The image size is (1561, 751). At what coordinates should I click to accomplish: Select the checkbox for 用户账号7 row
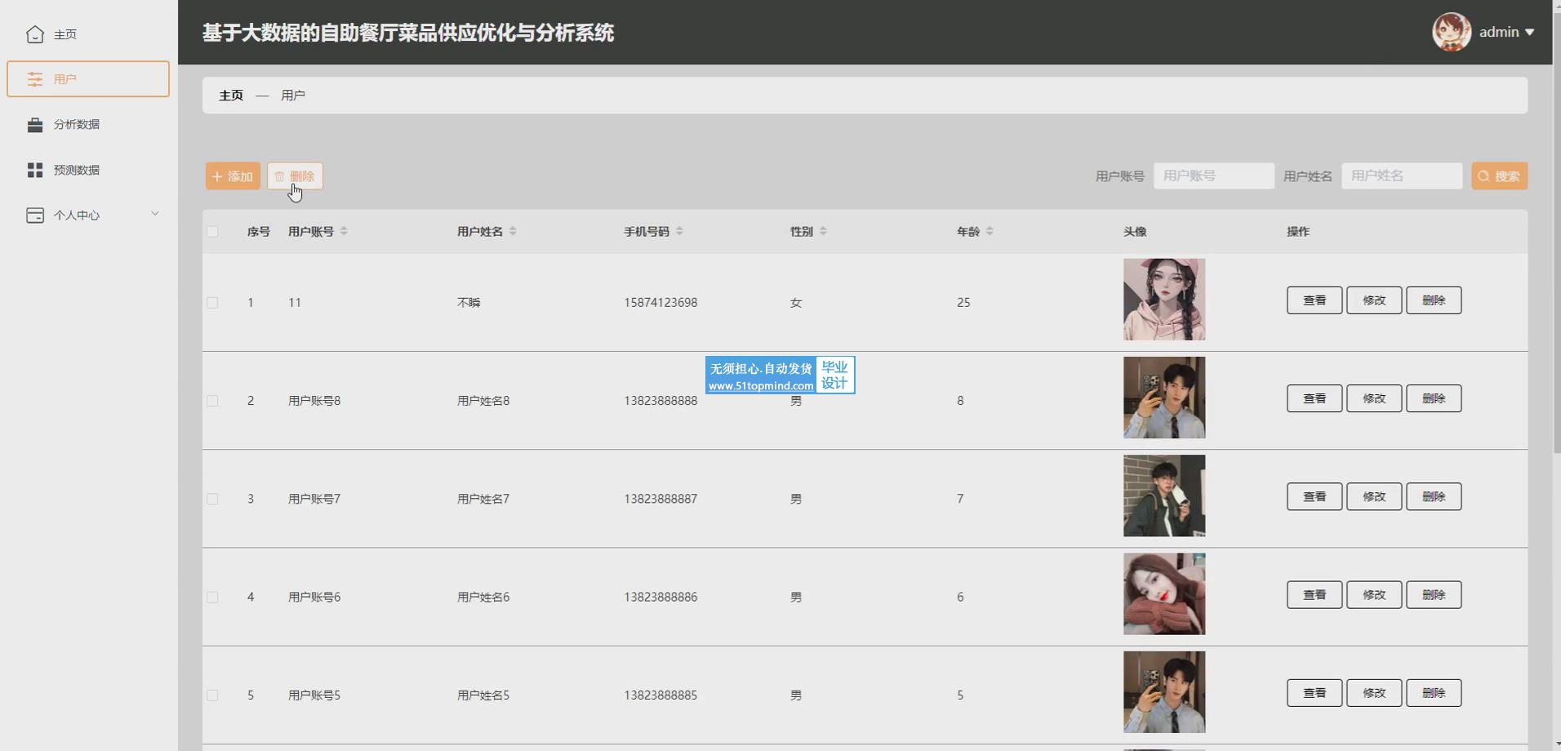point(212,499)
